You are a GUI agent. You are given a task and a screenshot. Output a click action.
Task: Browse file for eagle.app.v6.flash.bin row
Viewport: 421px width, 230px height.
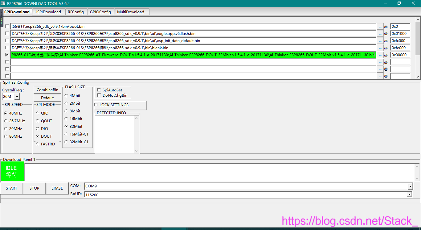[380, 34]
